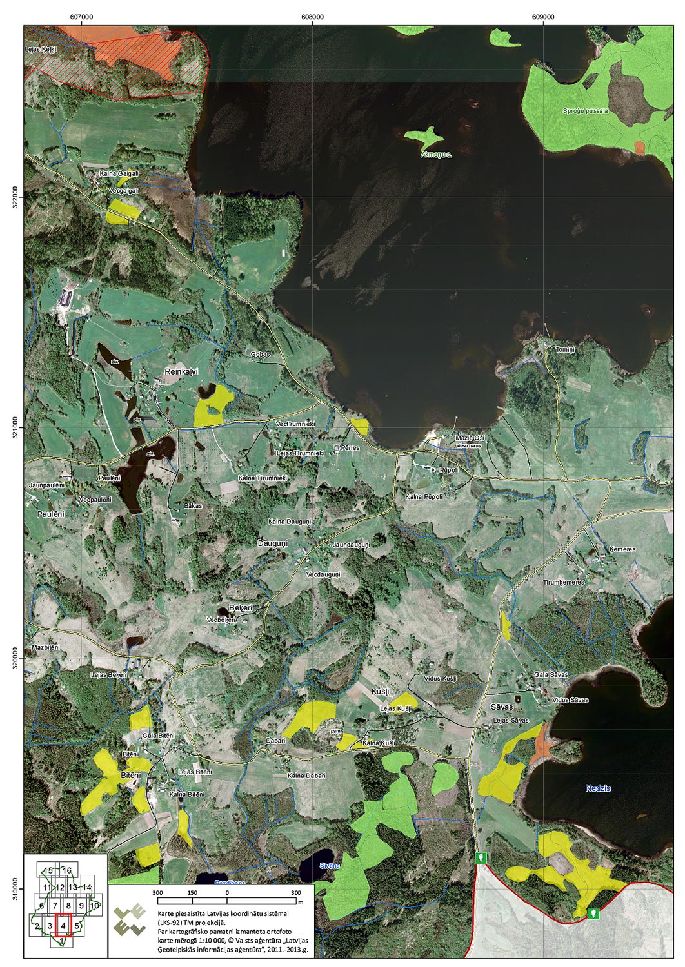Image resolution: width=685 pixels, height=967 pixels.
Task: Click the Dauguņi village label
Action: pyautogui.click(x=272, y=543)
